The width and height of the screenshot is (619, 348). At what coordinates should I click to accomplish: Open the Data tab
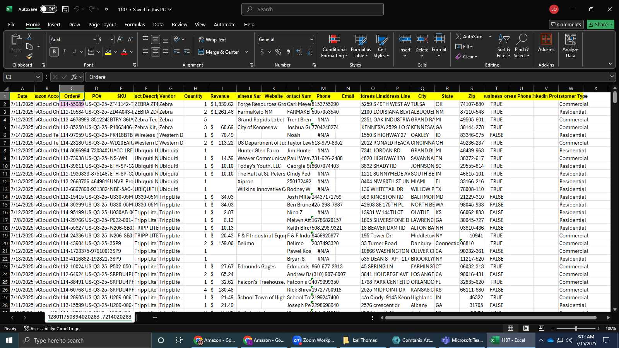point(158,24)
